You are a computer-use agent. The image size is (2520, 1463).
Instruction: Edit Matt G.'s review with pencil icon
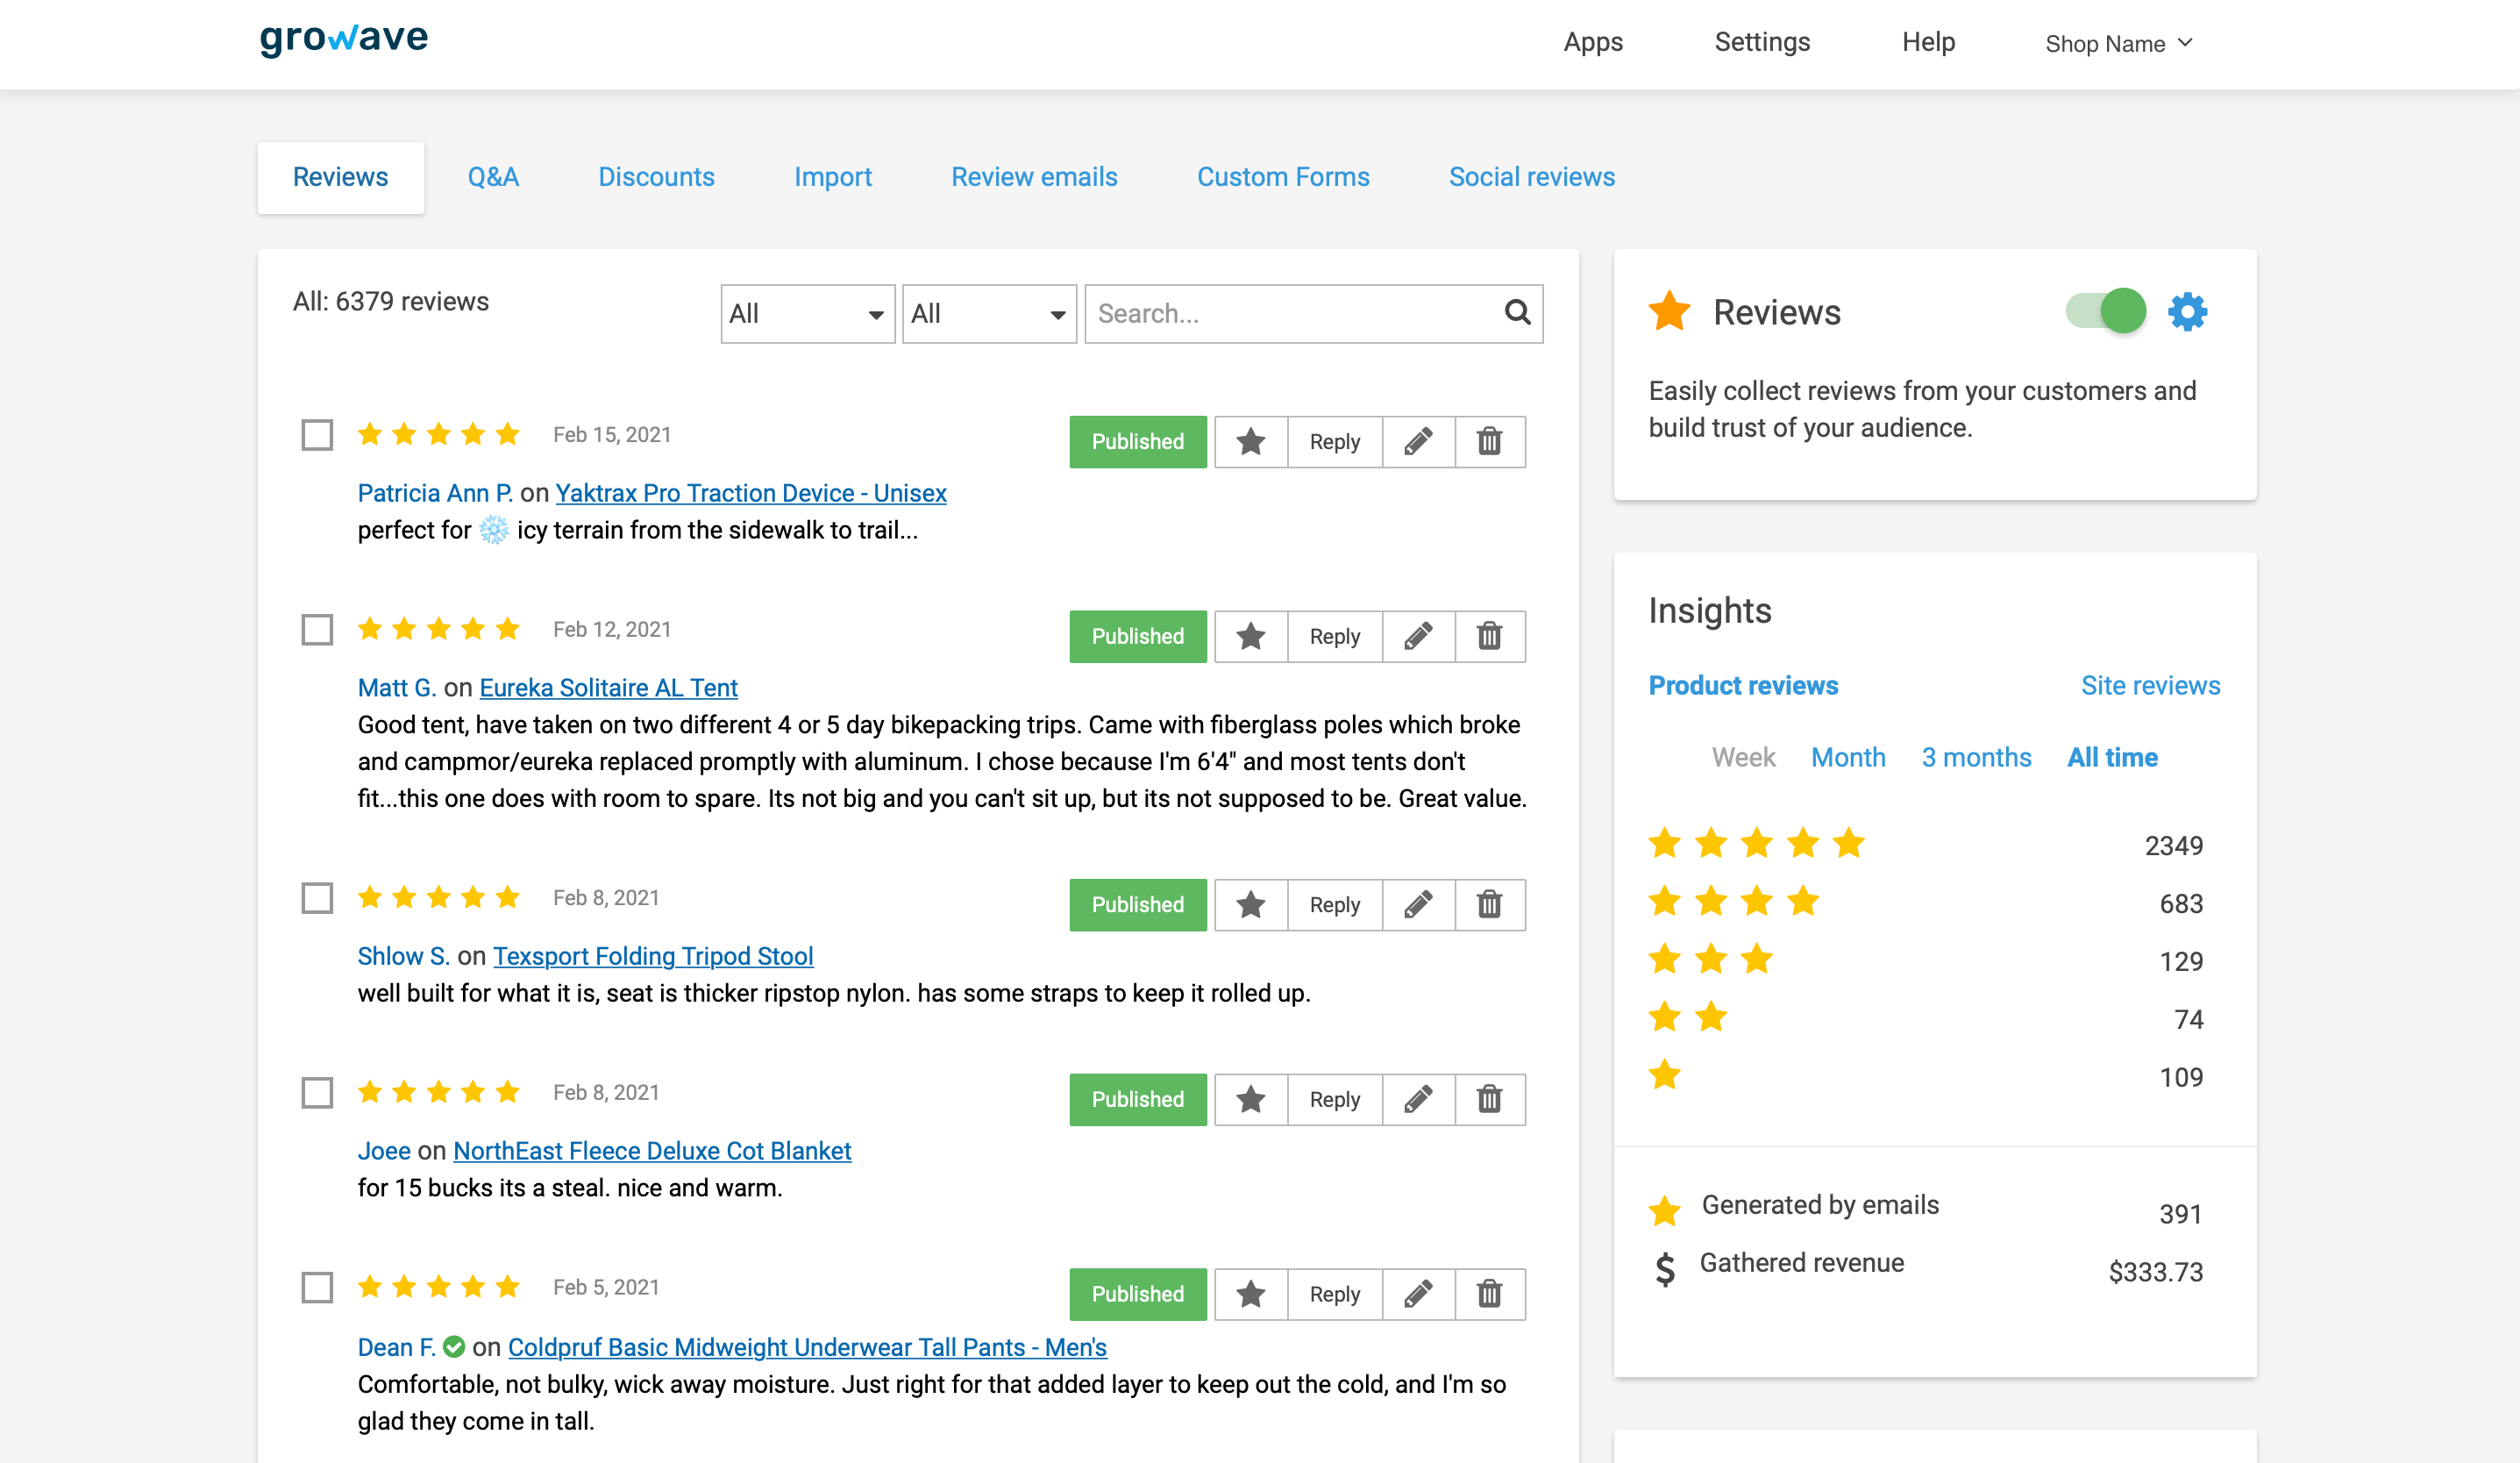click(1418, 636)
